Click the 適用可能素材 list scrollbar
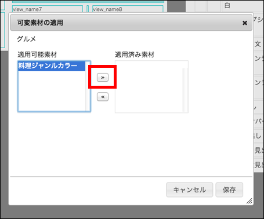264x219 pixels. click(88, 86)
